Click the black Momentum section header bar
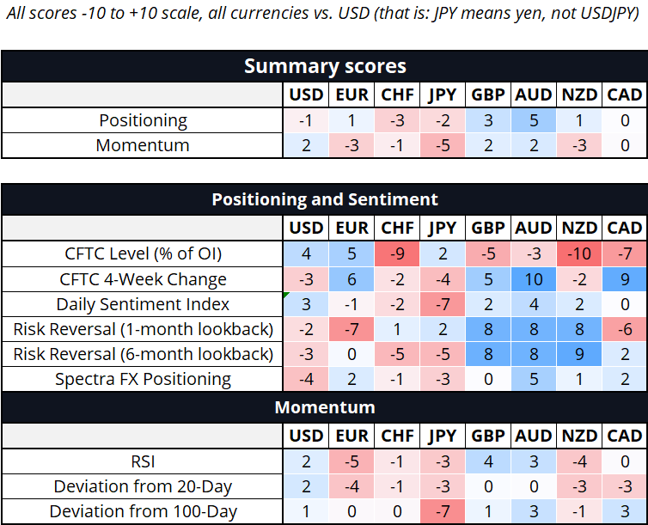Image resolution: width=648 pixels, height=525 pixels. click(x=324, y=406)
